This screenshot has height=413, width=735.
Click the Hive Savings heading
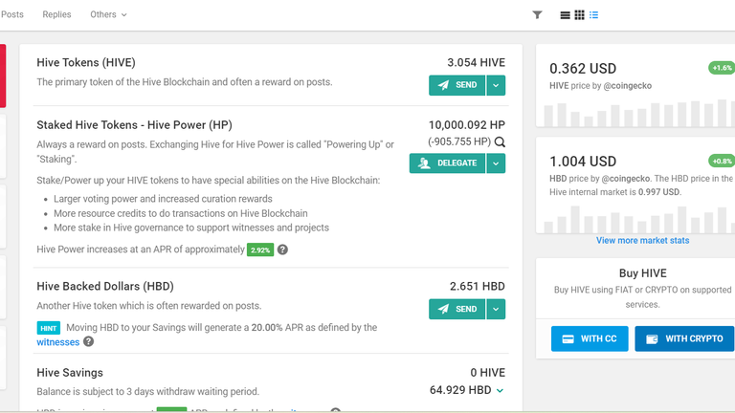pos(70,373)
